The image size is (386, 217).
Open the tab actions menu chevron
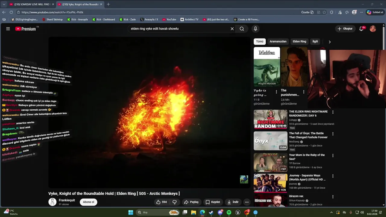[4, 4]
